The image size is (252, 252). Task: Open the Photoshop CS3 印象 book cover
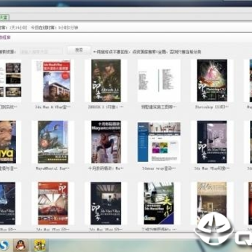[212, 80]
